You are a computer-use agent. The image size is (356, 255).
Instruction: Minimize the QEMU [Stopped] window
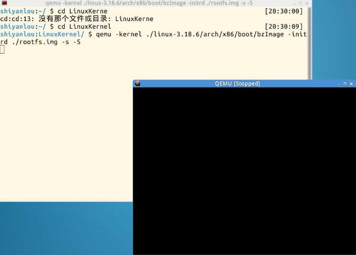338,84
